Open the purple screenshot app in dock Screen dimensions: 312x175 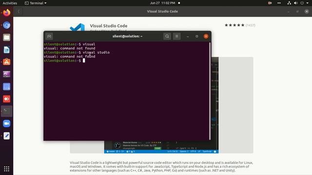point(6,74)
